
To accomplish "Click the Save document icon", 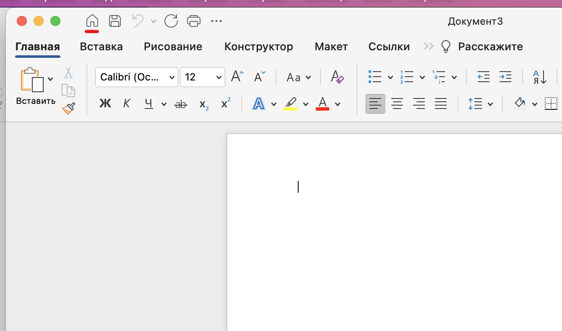I will [x=114, y=21].
